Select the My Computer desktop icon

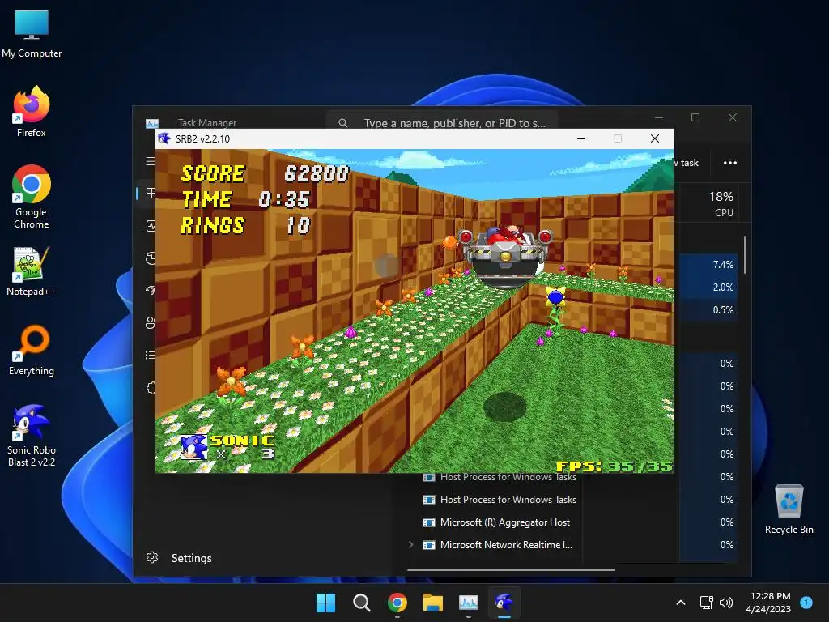coord(32,34)
